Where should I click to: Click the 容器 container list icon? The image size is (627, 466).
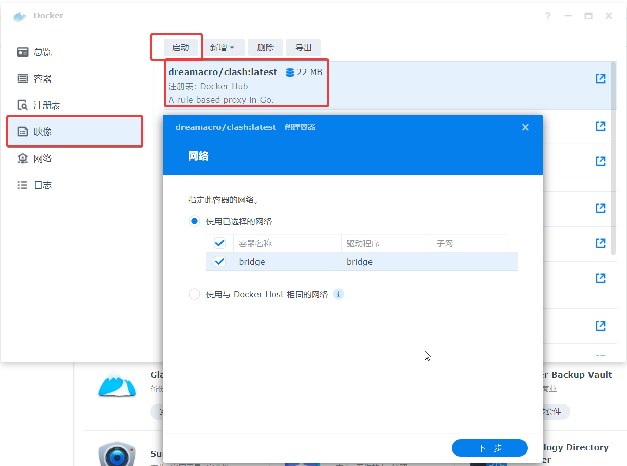coord(22,79)
